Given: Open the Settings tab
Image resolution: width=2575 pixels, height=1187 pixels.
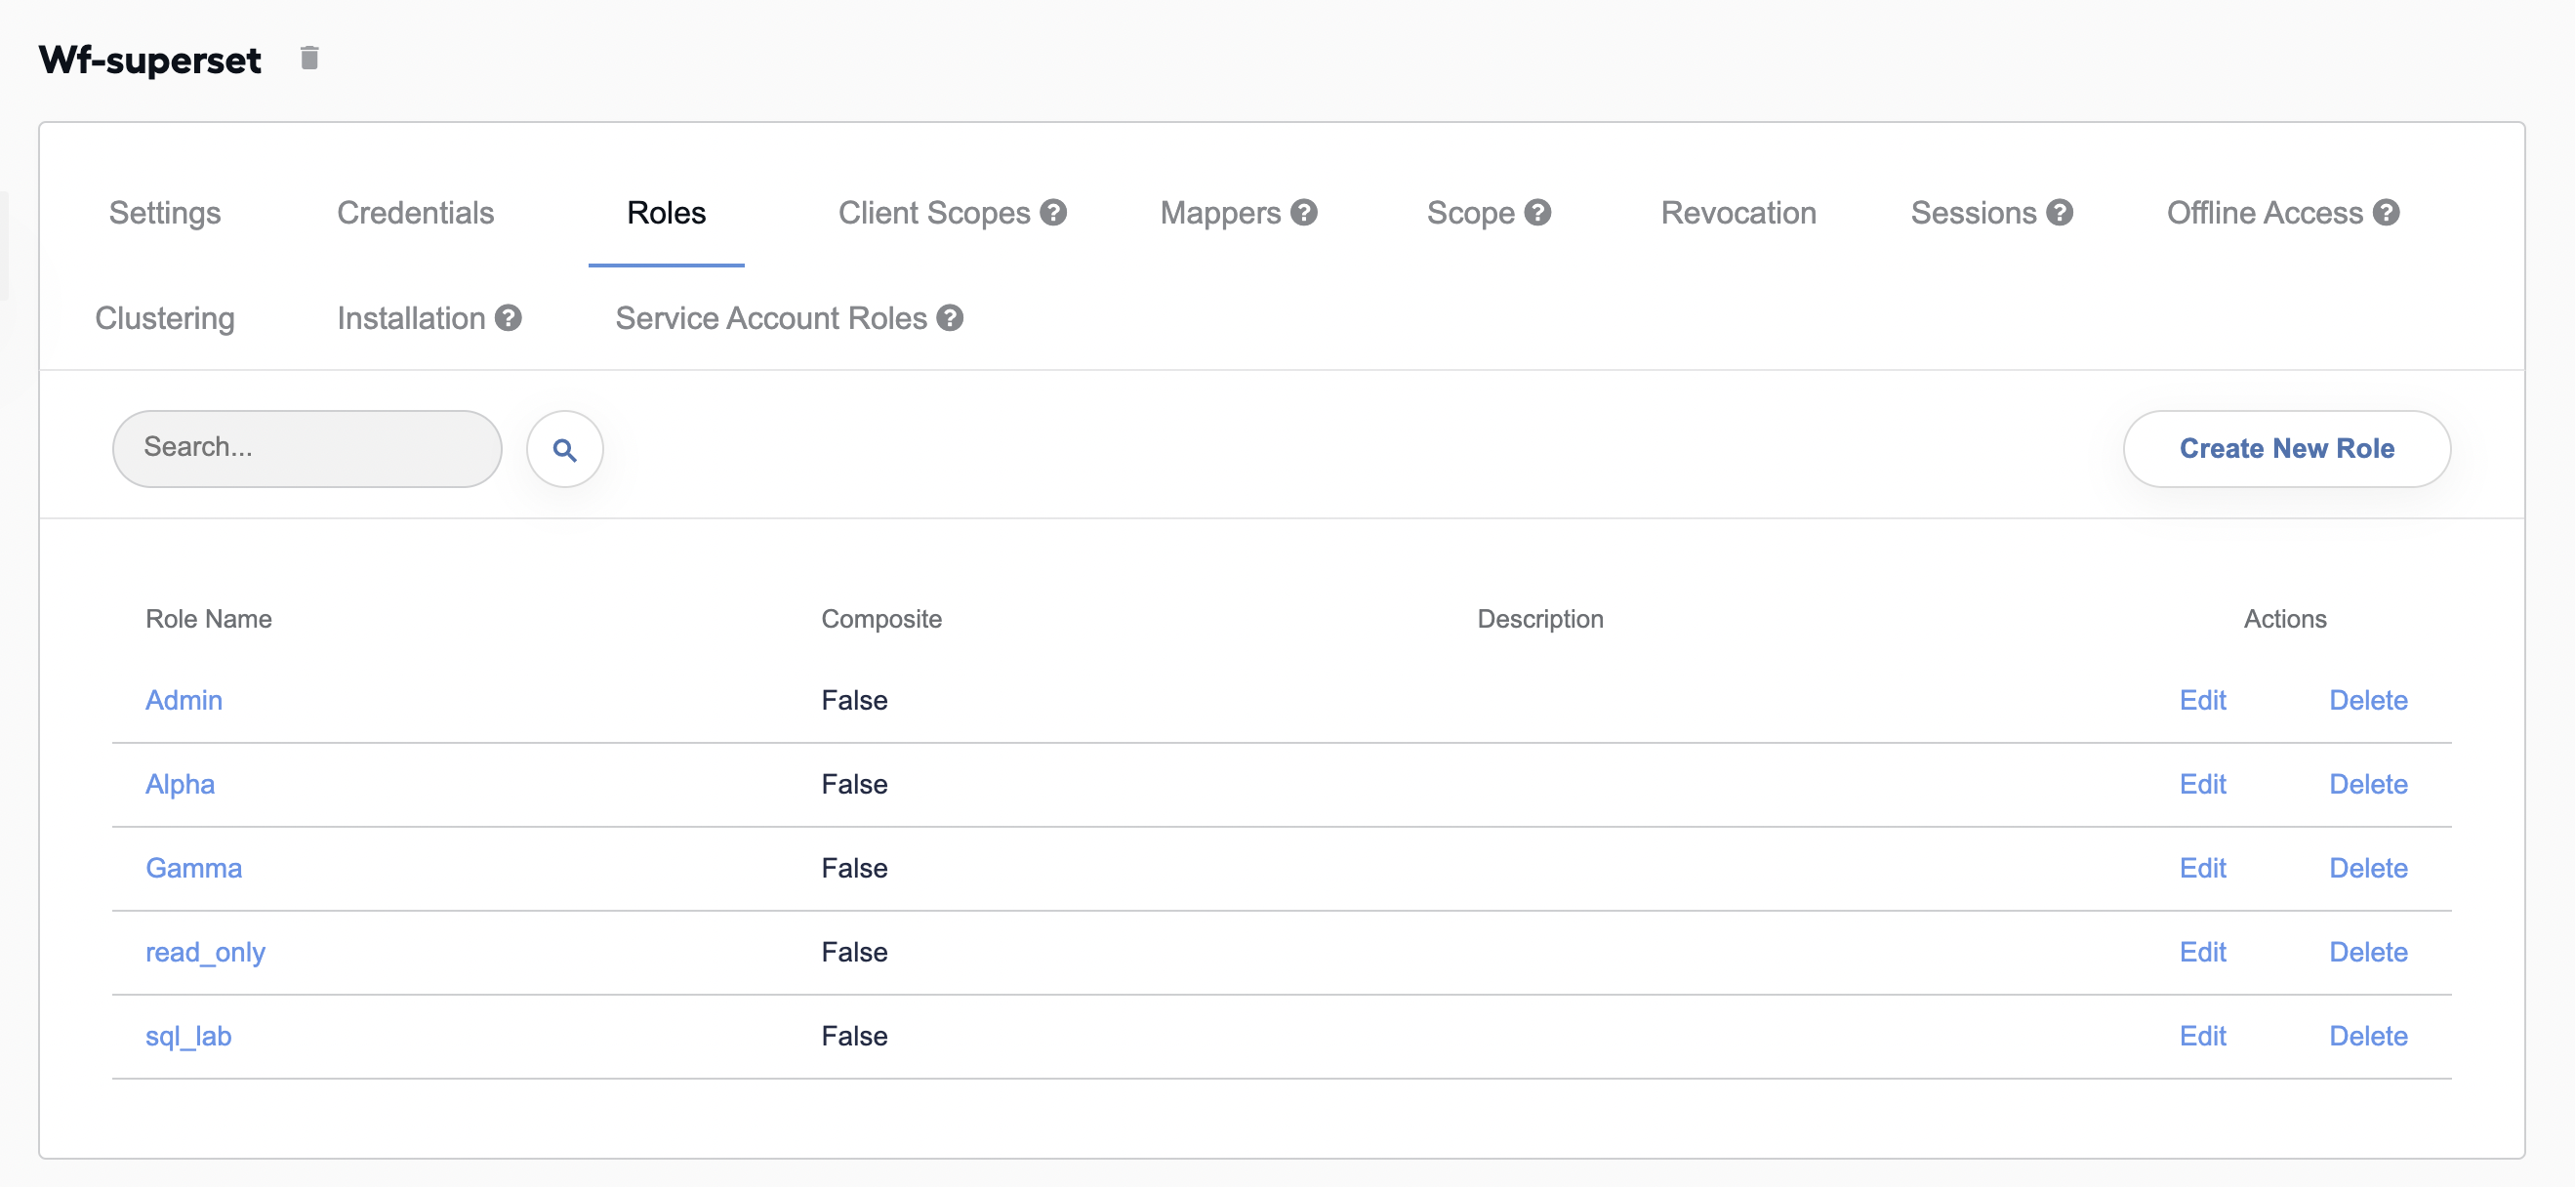Looking at the screenshot, I should tap(165, 212).
